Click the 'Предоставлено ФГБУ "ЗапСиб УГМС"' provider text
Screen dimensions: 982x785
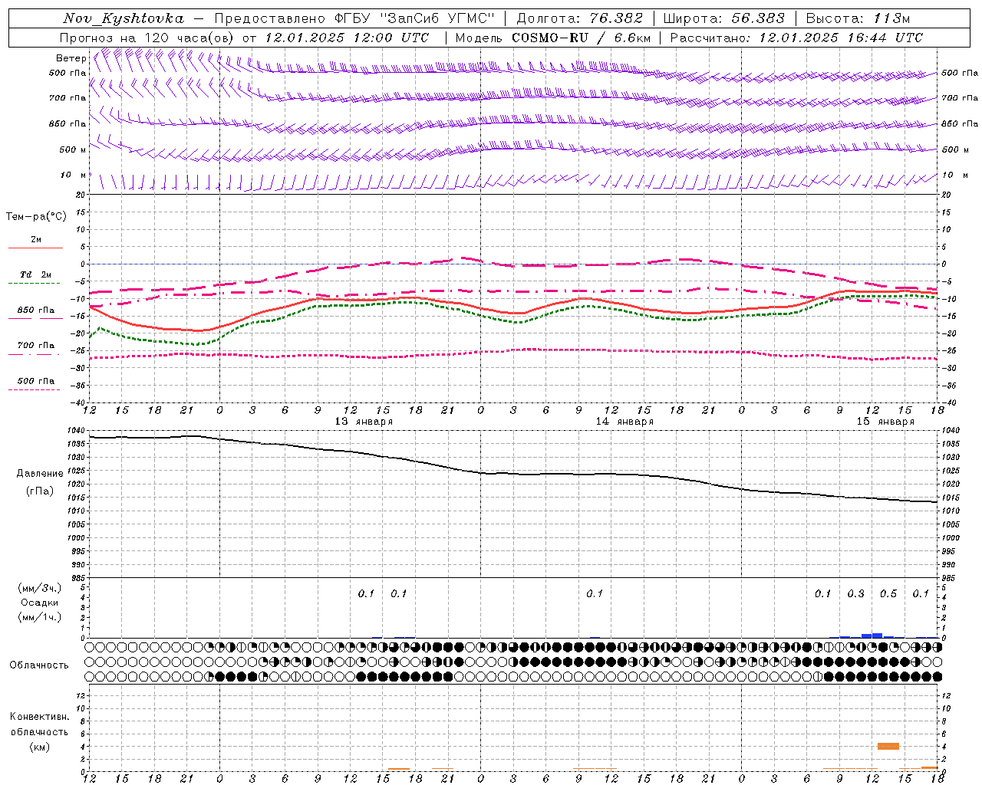[x=355, y=18]
